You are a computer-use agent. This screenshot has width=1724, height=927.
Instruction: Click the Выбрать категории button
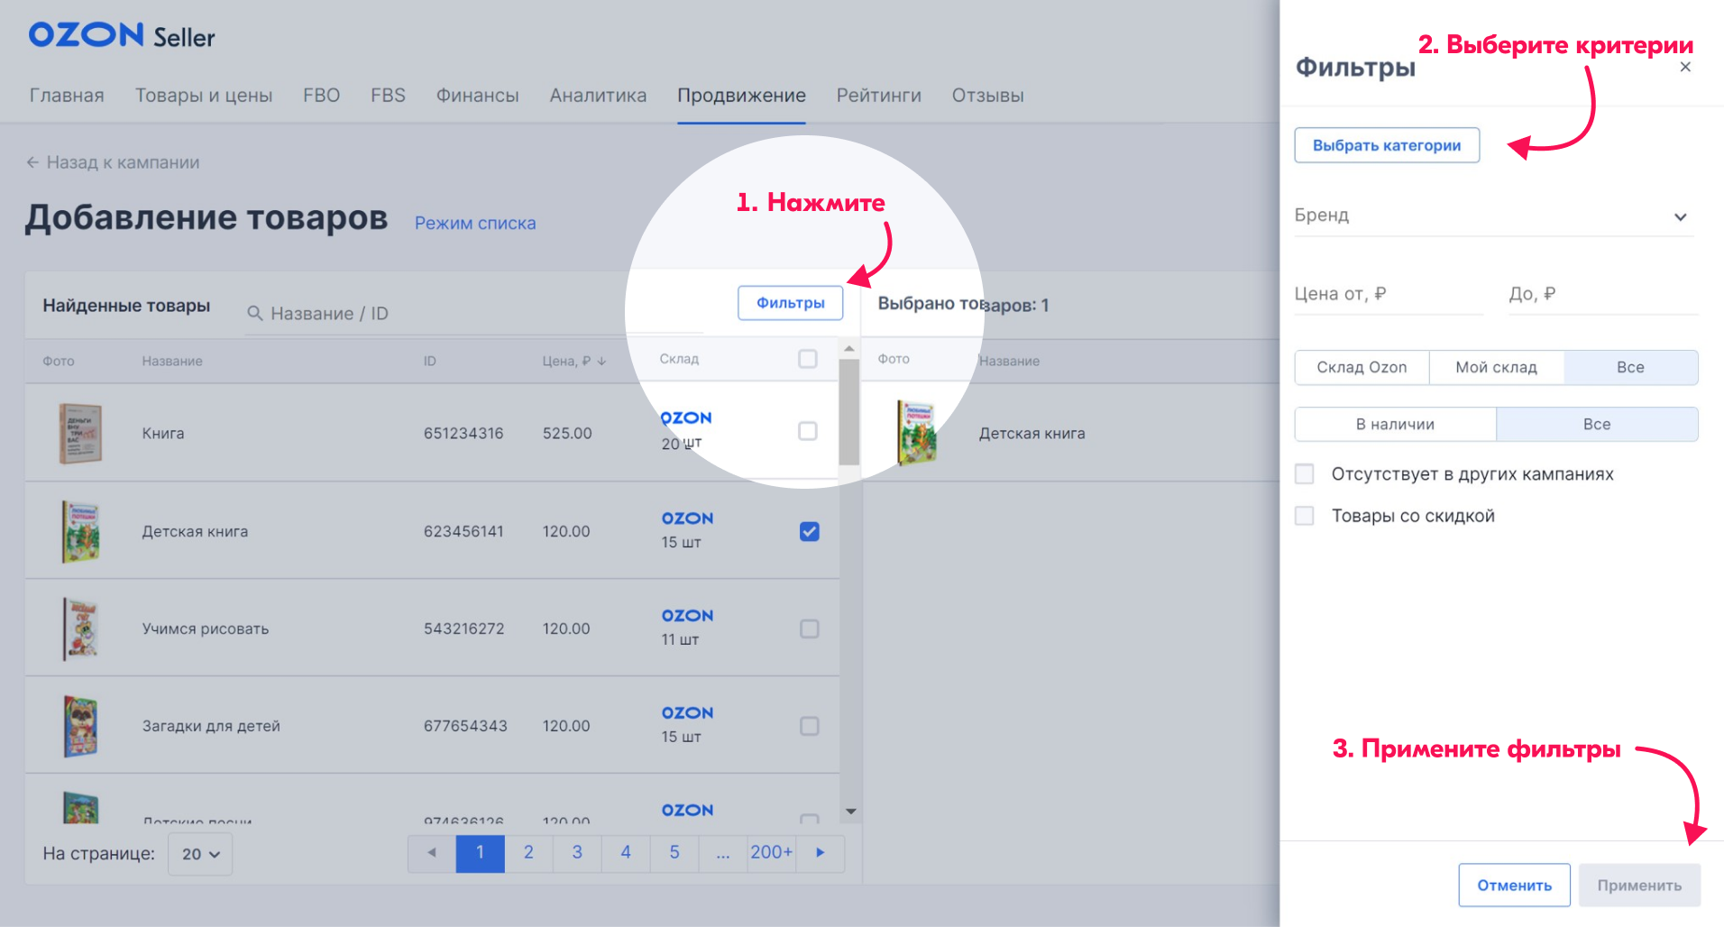pos(1386,145)
